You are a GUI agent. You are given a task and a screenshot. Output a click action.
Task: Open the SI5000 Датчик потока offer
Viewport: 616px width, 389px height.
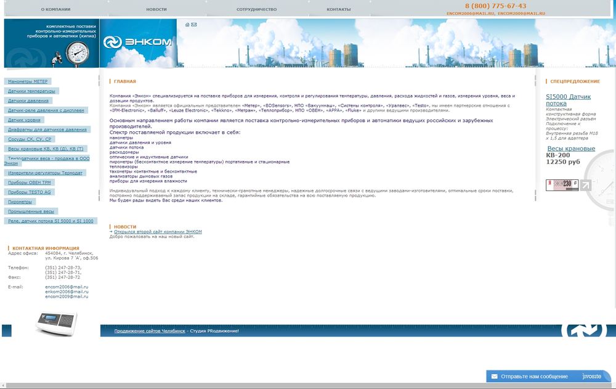(x=568, y=100)
